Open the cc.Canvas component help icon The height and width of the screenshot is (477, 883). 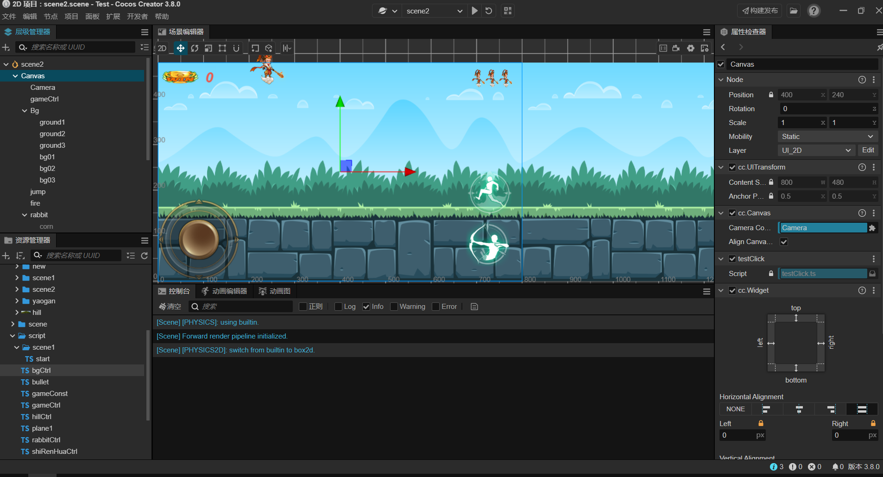862,213
